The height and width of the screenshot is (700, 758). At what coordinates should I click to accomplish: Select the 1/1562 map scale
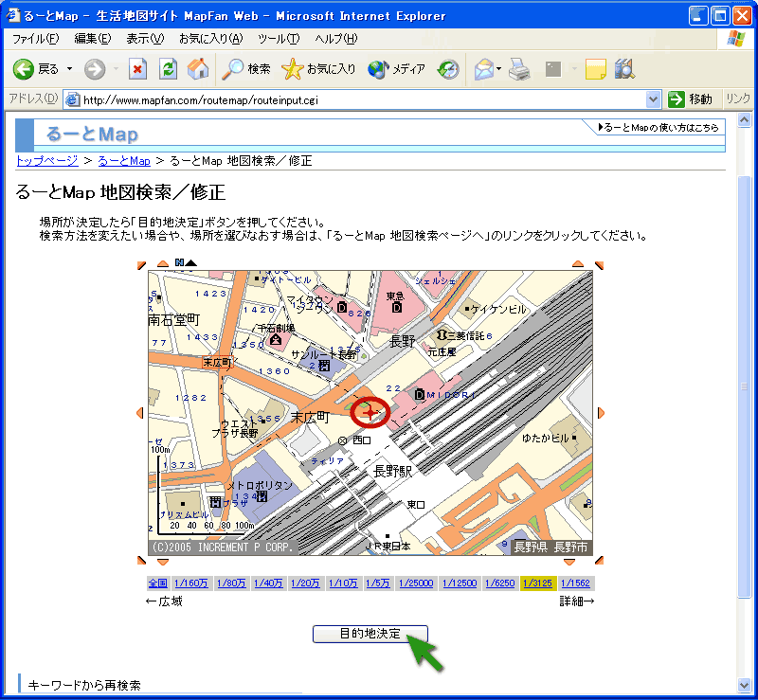575,583
